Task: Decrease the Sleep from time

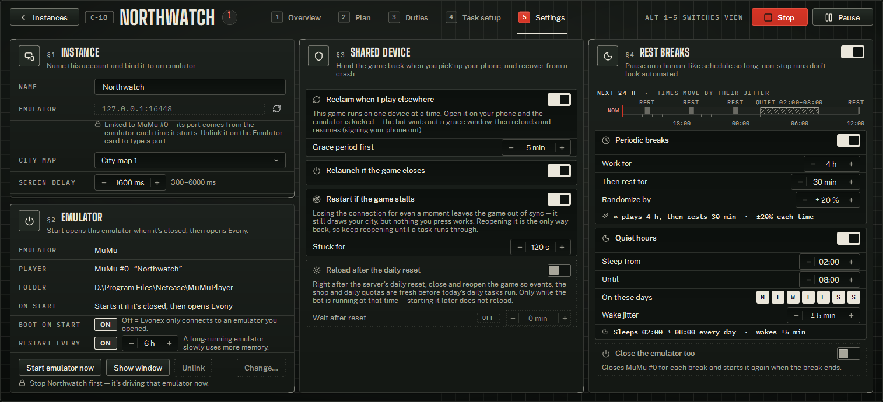Action: (x=808, y=262)
